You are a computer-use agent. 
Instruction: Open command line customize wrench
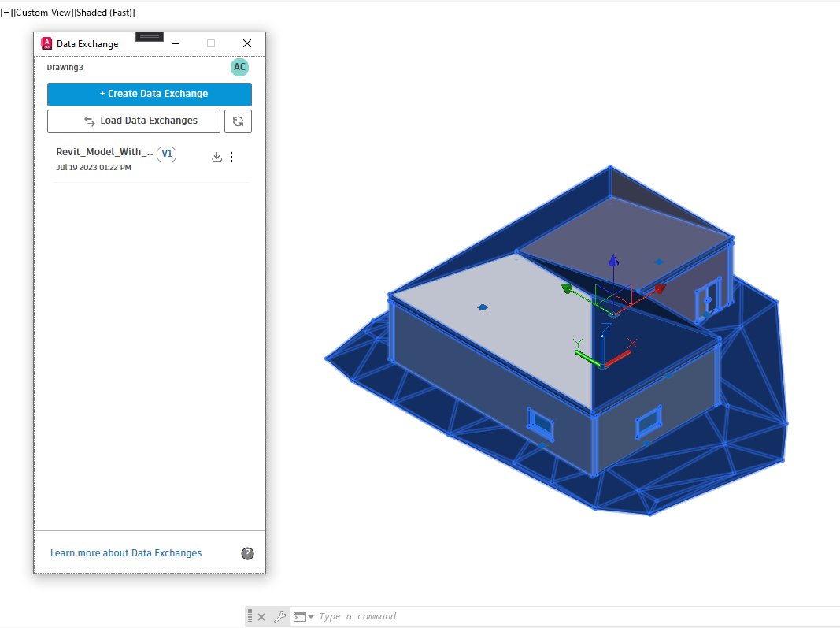[279, 617]
